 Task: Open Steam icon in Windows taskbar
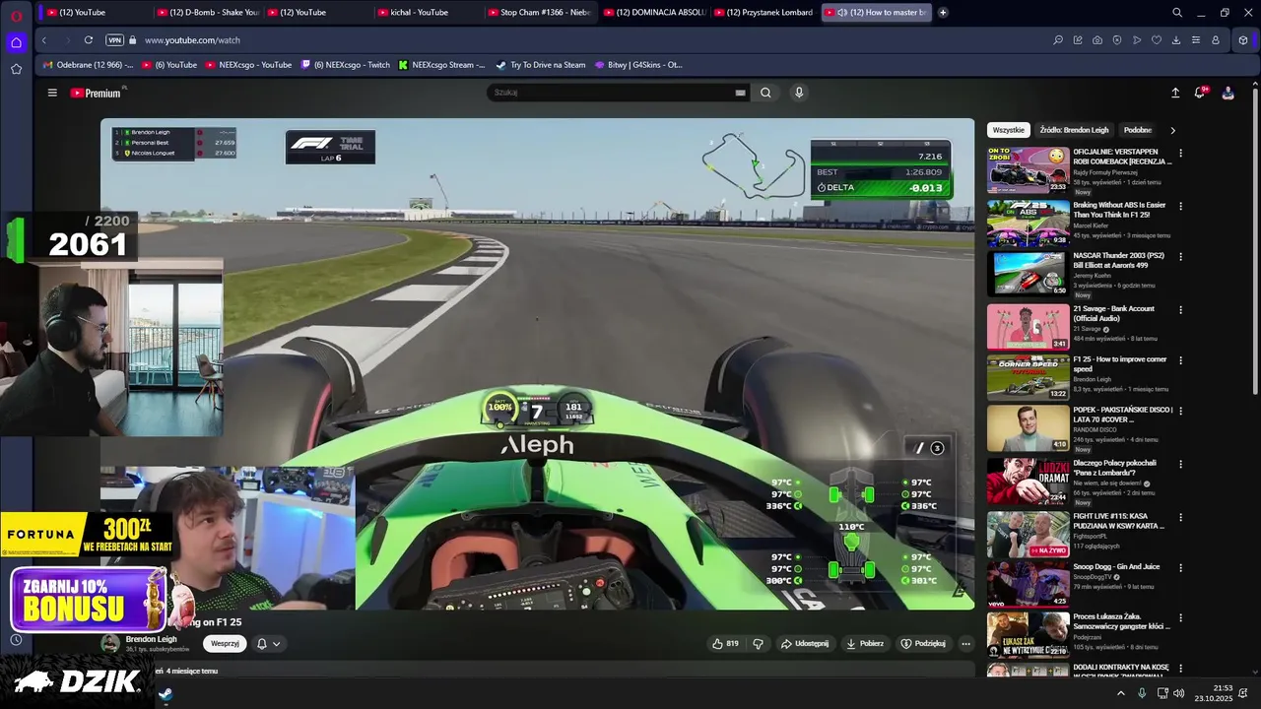pyautogui.click(x=166, y=693)
